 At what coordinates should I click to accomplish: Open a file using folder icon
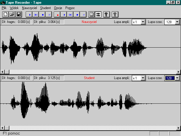pos(12,14)
